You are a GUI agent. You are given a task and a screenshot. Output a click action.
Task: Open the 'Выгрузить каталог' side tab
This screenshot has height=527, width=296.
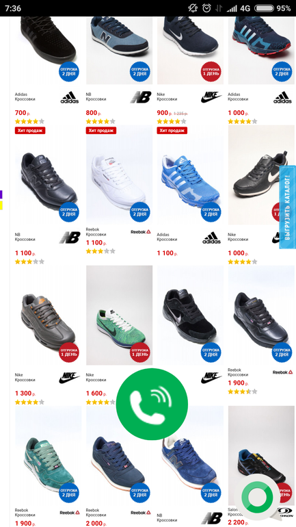288,207
